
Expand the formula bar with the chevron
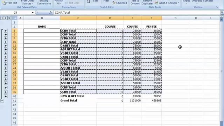coord(222,13)
